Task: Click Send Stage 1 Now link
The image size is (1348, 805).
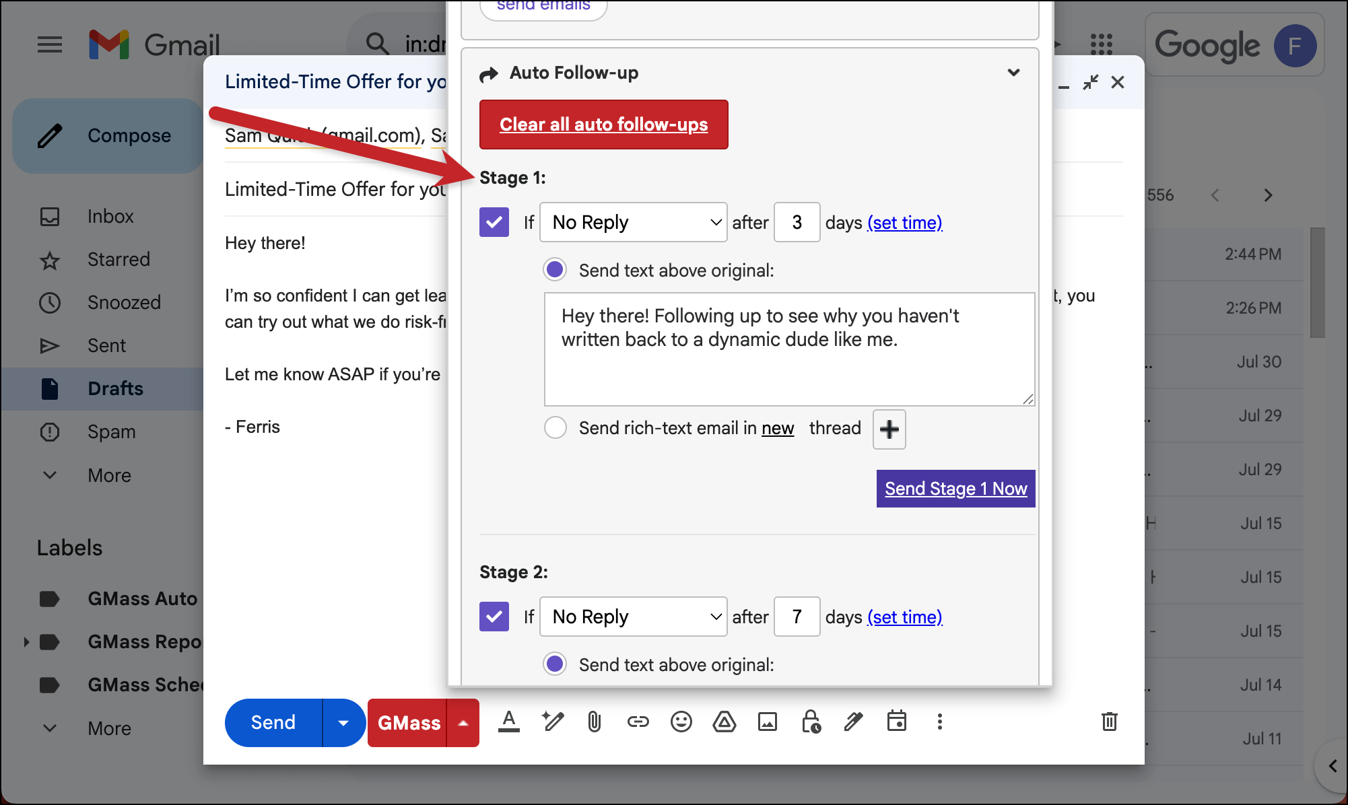Action: [955, 489]
